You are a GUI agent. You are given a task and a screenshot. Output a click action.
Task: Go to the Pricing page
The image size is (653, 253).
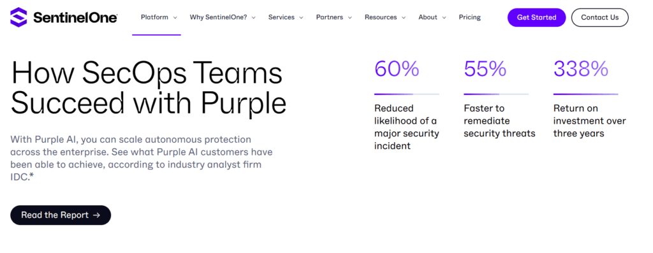[x=470, y=17]
